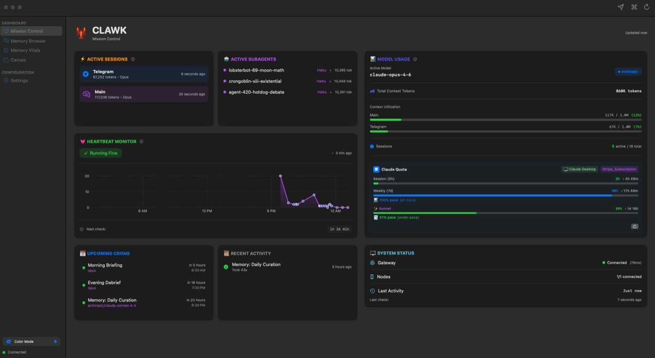Click the purple brain icon on Main session

86,94
